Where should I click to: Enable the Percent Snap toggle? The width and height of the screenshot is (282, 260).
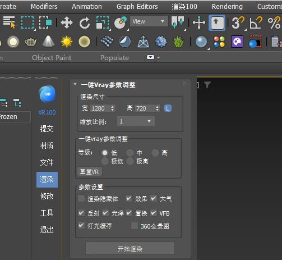coord(274,22)
